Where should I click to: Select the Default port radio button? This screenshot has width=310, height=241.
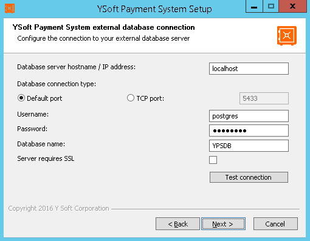coord(21,98)
